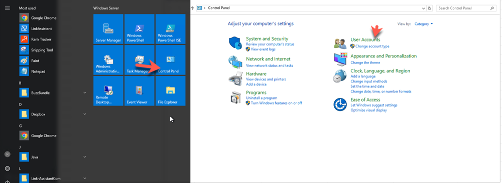Image resolution: width=502 pixels, height=183 pixels.
Task: Click the Clock, Language, and Region icon
Action: [x=340, y=76]
